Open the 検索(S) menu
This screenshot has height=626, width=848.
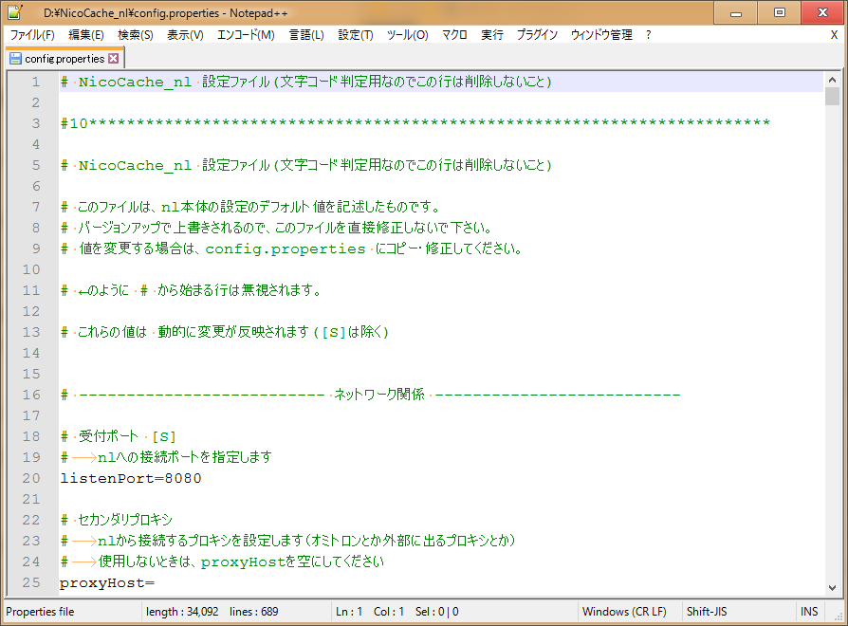tap(136, 35)
